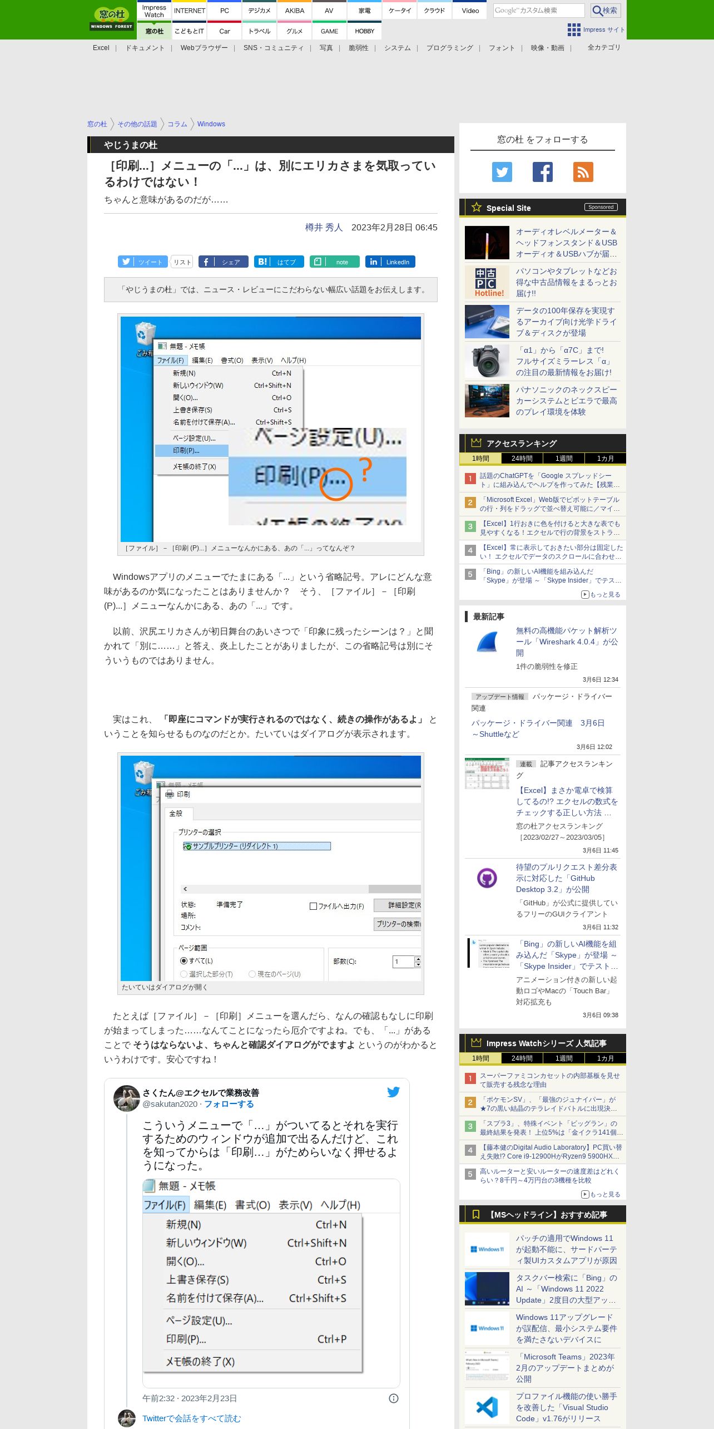Select the Excel category

[101, 48]
